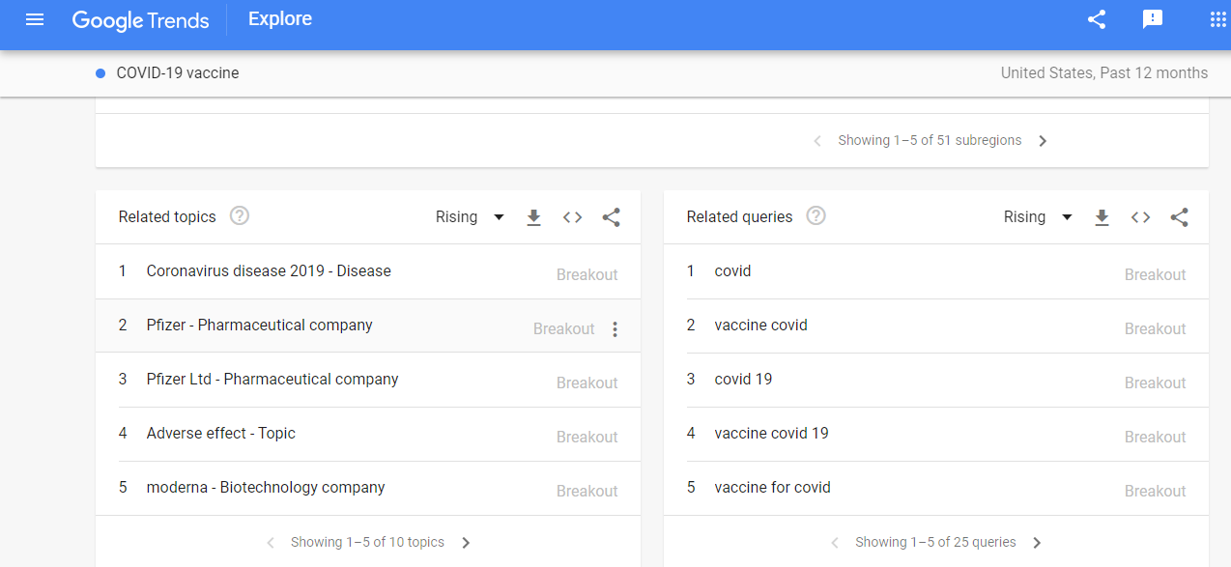Download Related topics data as CSV
The height and width of the screenshot is (567, 1231).
(533, 217)
